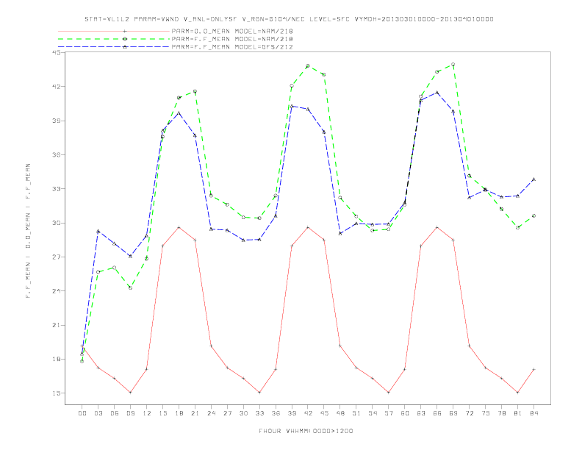Click x-axis forecast hour label 15
Screen dimensions: 582x450
[162, 413]
